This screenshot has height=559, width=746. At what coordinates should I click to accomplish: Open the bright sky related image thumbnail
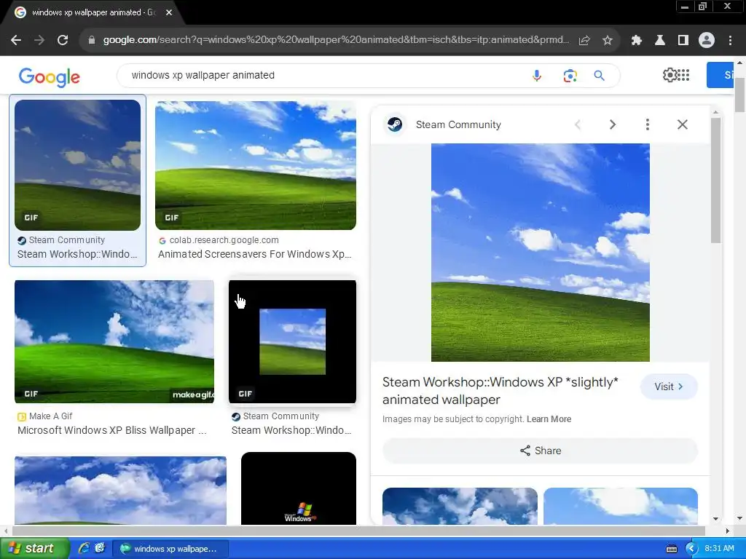pyautogui.click(x=621, y=507)
